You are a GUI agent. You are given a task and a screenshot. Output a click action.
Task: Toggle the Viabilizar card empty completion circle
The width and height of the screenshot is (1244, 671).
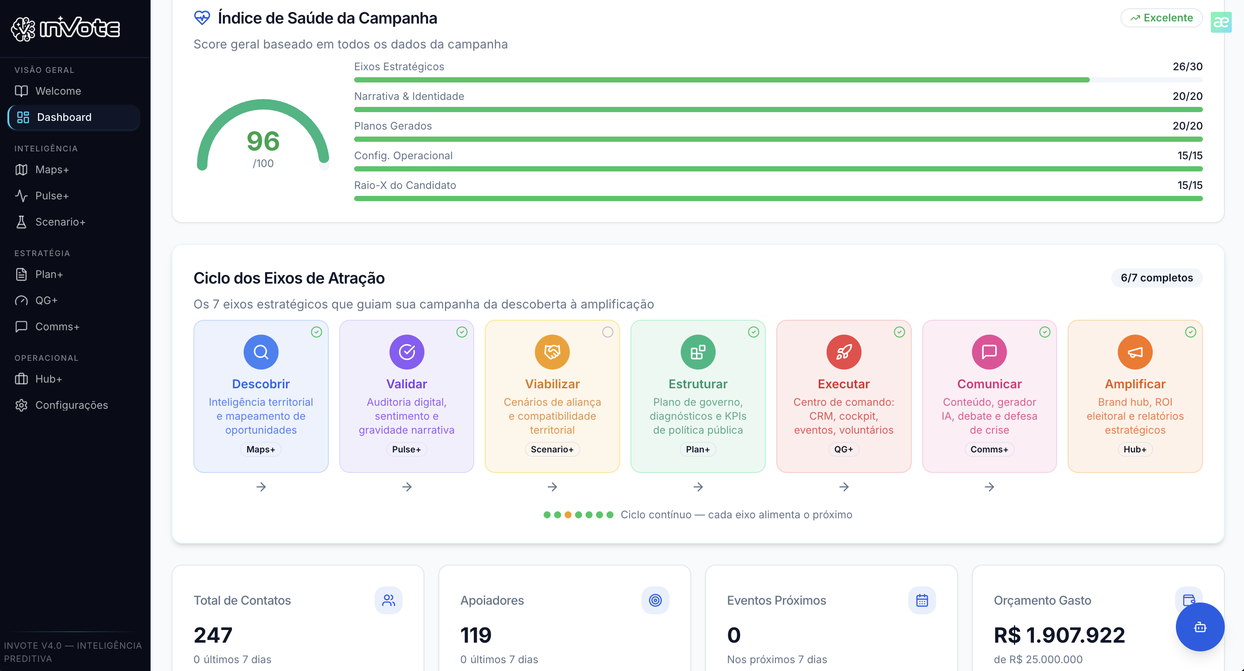point(607,332)
